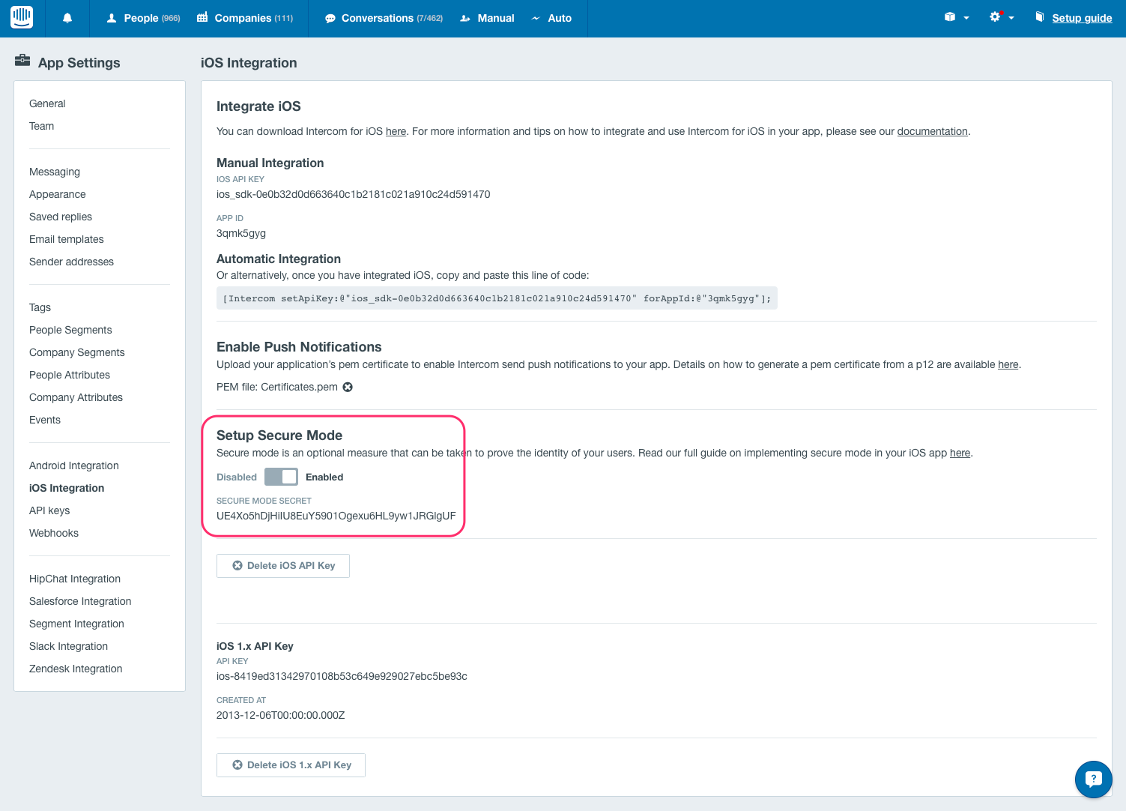The height and width of the screenshot is (811, 1126).
Task: Click Delete iOS 1.x API Key button
Action: (291, 765)
